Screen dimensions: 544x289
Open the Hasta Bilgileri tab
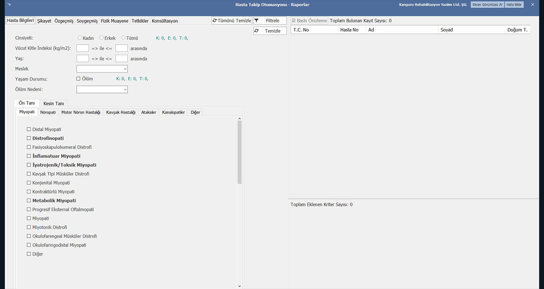coord(20,20)
